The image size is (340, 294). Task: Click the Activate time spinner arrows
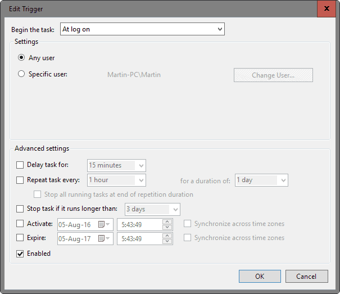(x=166, y=224)
